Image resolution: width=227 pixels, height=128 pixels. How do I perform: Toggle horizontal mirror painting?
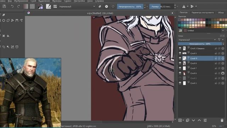[184, 6]
